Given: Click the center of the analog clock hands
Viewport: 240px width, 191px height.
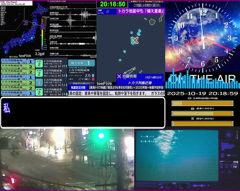Looking at the screenshot, I should pyautogui.click(x=203, y=38).
